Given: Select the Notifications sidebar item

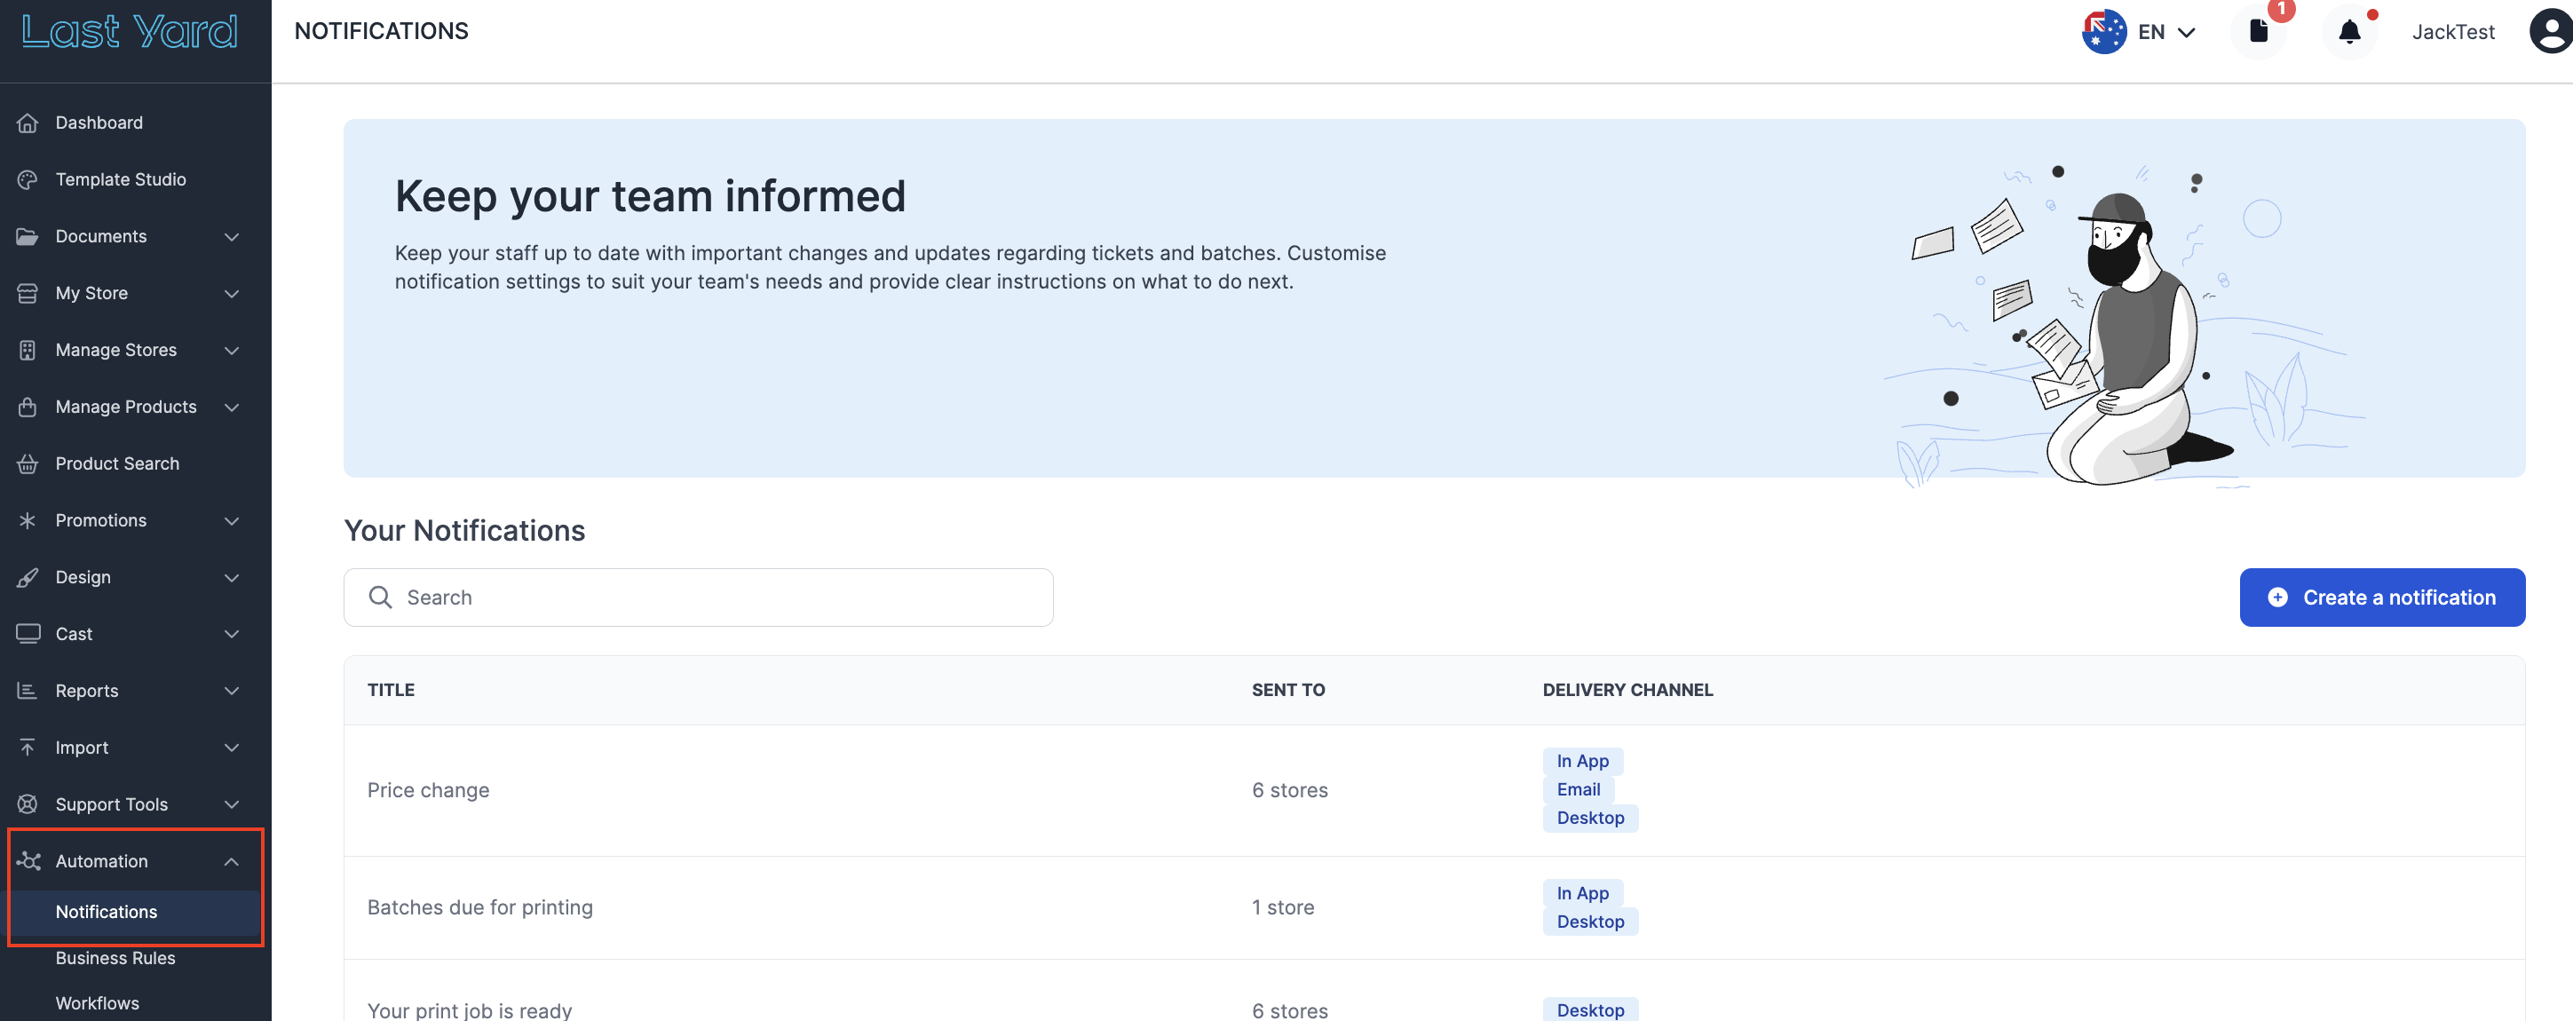Looking at the screenshot, I should coord(106,912).
